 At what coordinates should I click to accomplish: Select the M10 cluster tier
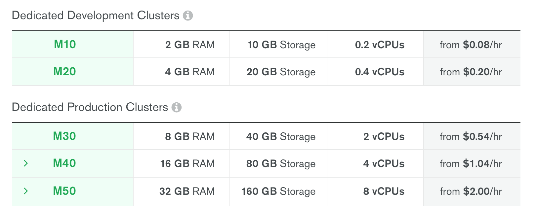coord(65,45)
